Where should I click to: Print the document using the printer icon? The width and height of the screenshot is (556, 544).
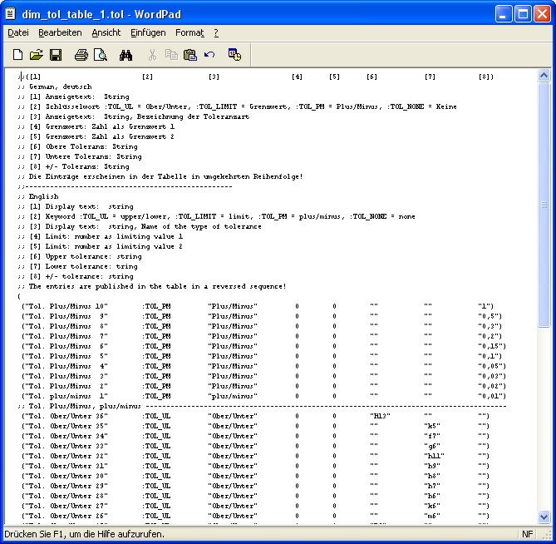pyautogui.click(x=81, y=55)
